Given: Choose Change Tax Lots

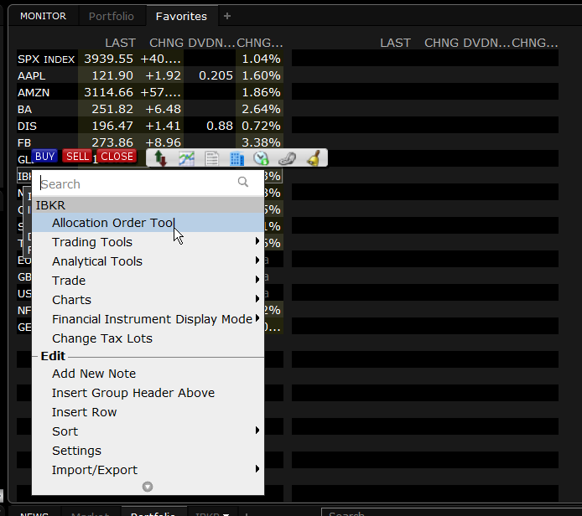Looking at the screenshot, I should coord(148,338).
